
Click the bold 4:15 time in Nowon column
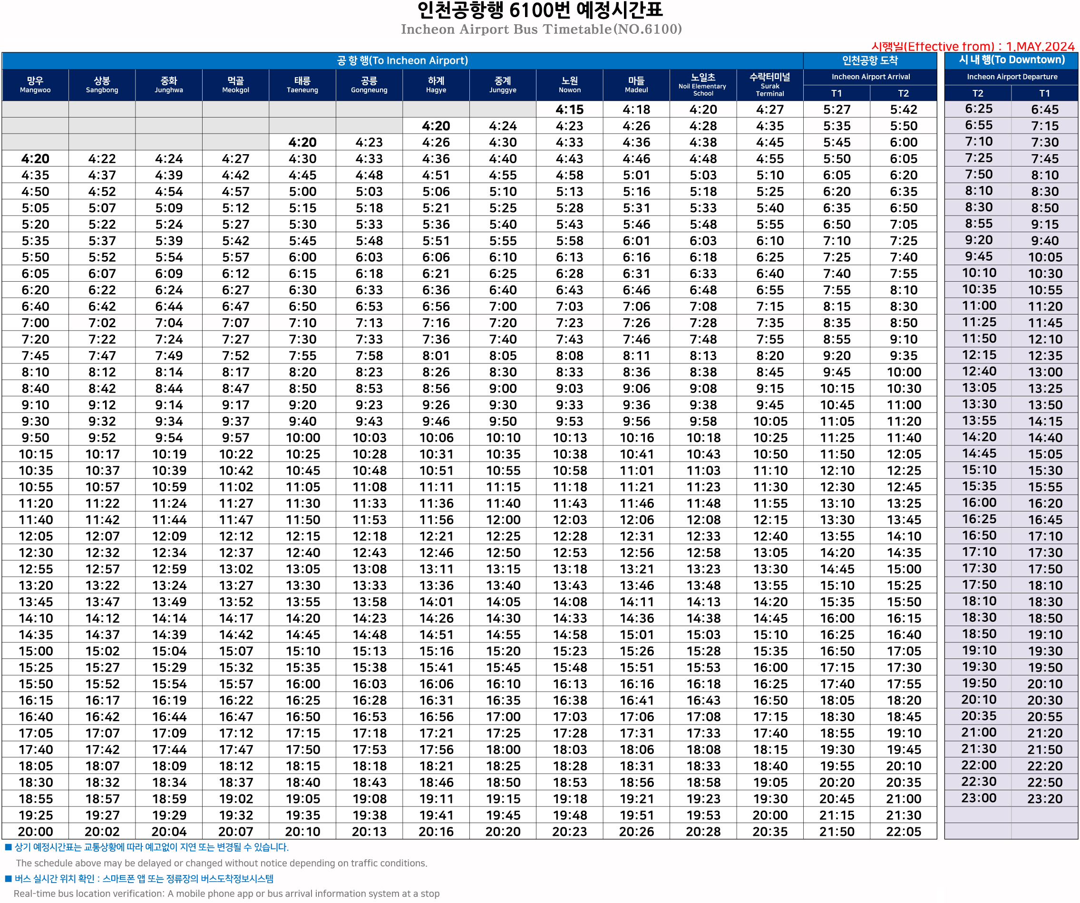570,109
